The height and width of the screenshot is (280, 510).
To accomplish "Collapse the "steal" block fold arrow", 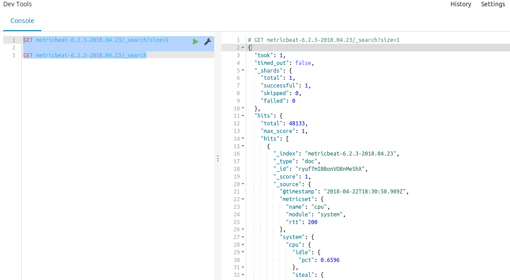I will point(243,275).
